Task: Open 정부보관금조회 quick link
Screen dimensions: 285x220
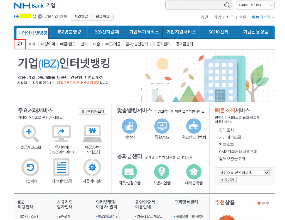Action: pyautogui.click(x=232, y=159)
